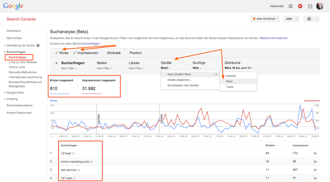Open +Alexander profile link
The height and width of the screenshot is (182, 330).
(x=277, y=6)
